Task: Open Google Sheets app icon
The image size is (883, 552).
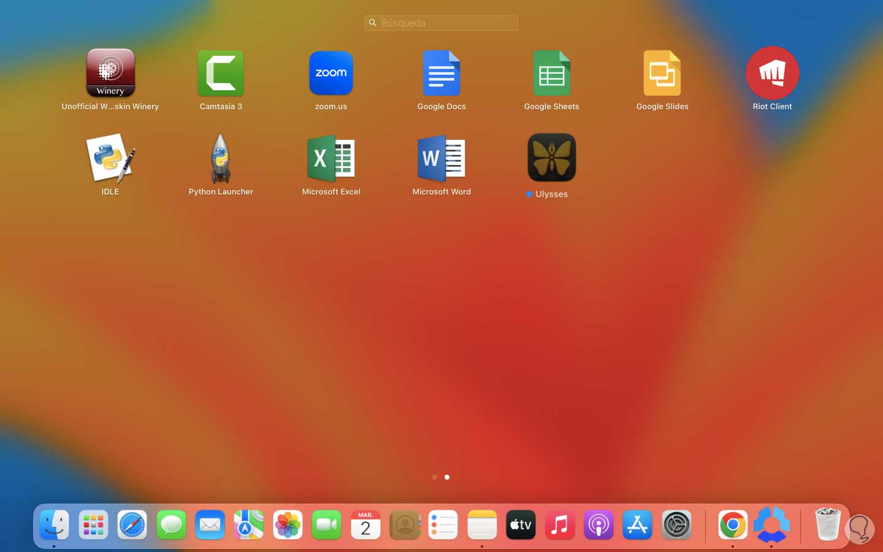Action: click(x=552, y=74)
